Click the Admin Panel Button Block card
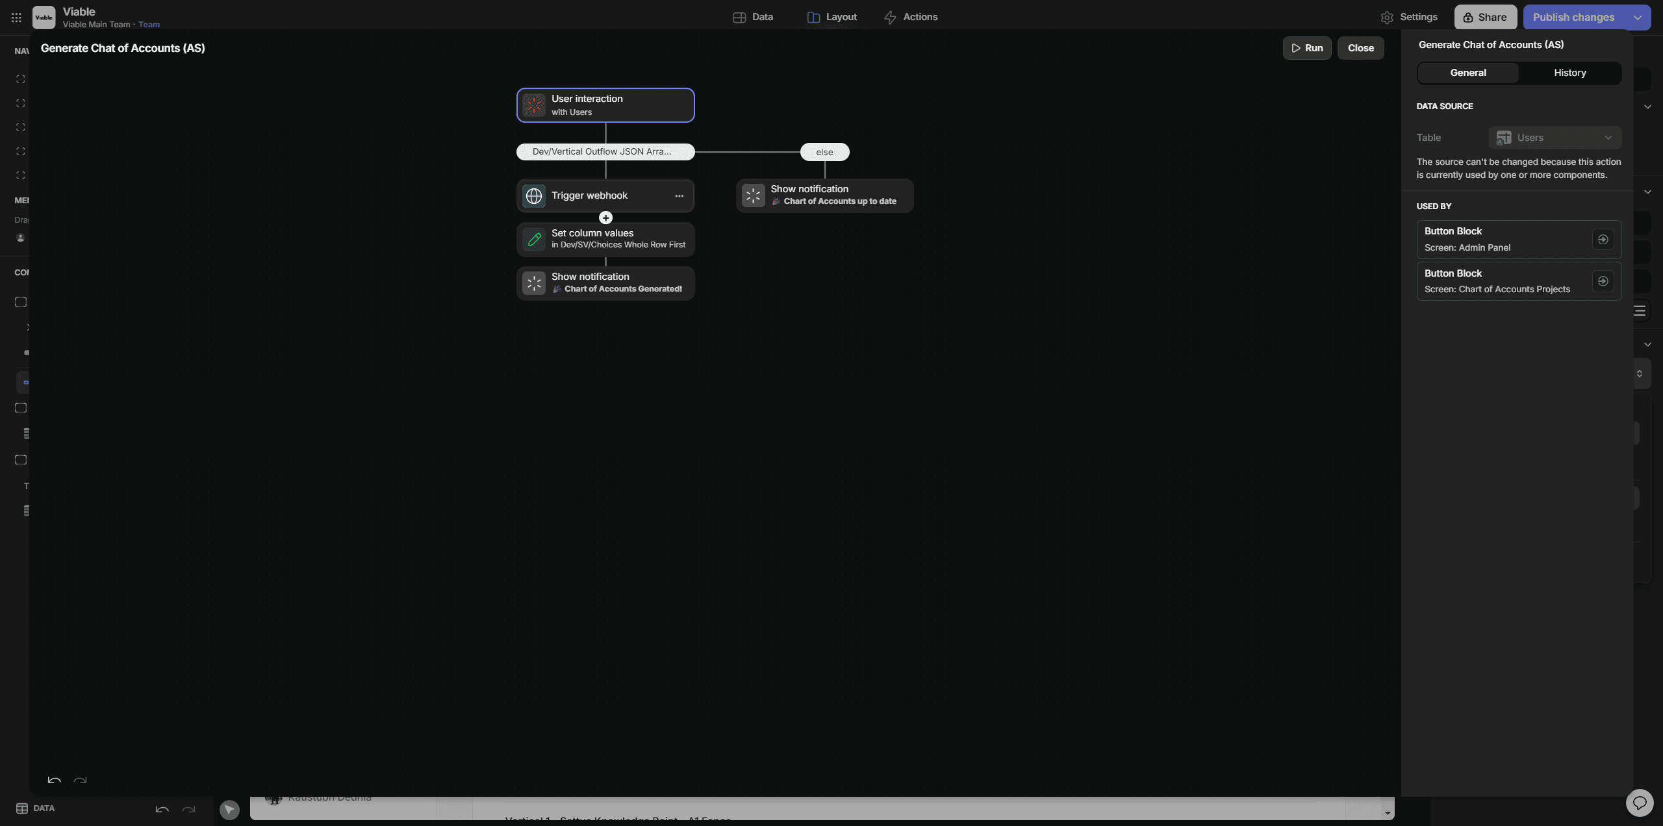This screenshot has width=1663, height=826. 1518,240
